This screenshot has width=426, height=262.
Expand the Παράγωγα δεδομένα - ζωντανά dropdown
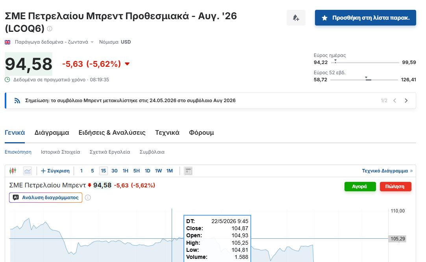click(54, 42)
